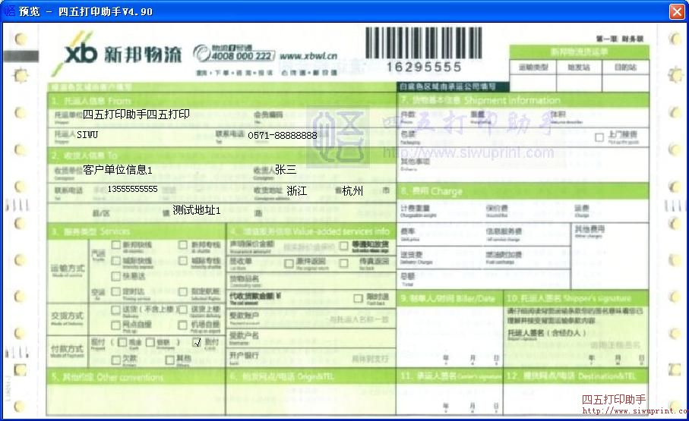Image resolution: width=689 pixels, height=421 pixels.
Task: Click the destination city 杭州
Action: (x=352, y=191)
